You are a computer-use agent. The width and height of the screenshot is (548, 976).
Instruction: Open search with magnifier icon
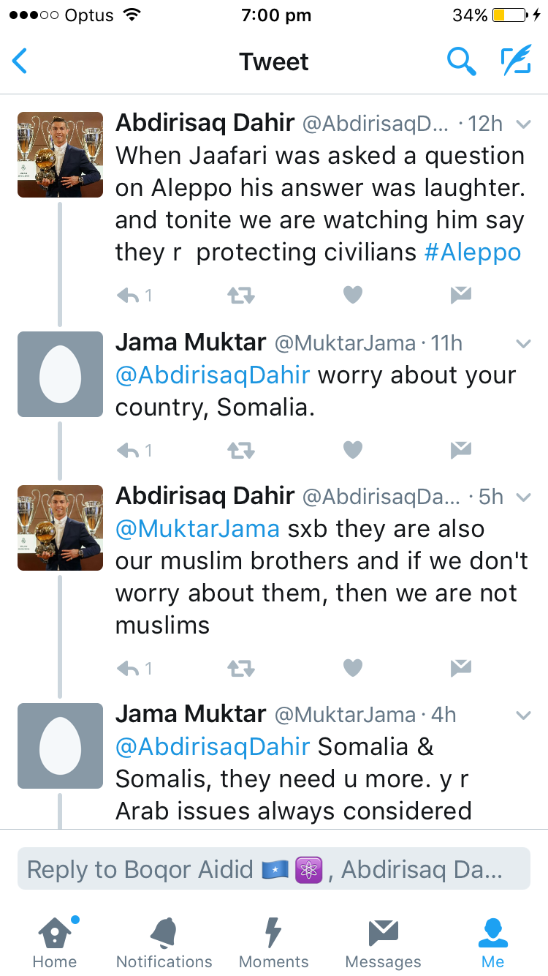[x=461, y=61]
